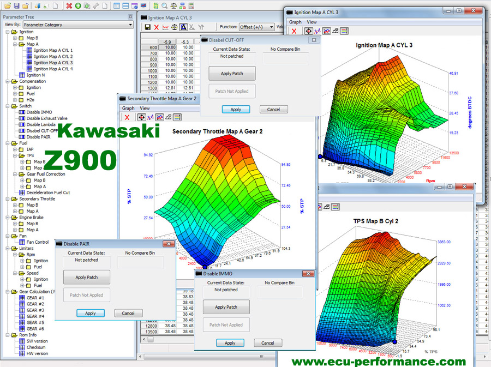Click the calculator icon in main toolbar
The width and height of the screenshot is (491, 367).
click(x=191, y=5)
